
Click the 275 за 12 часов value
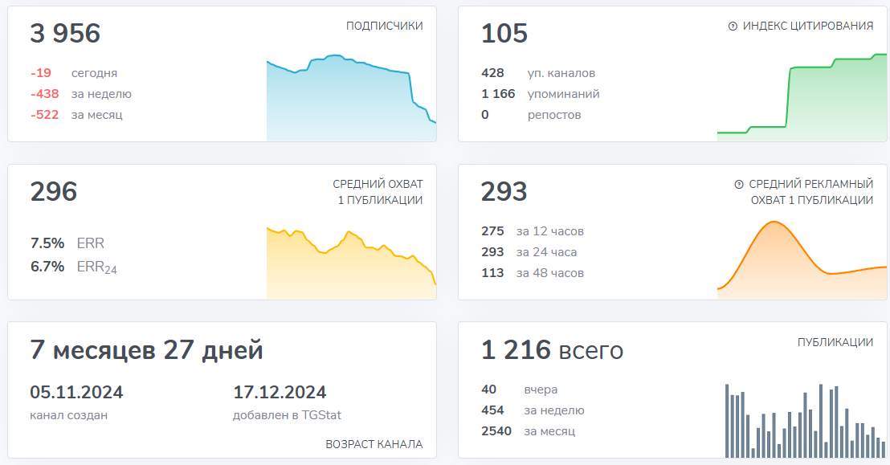point(492,231)
